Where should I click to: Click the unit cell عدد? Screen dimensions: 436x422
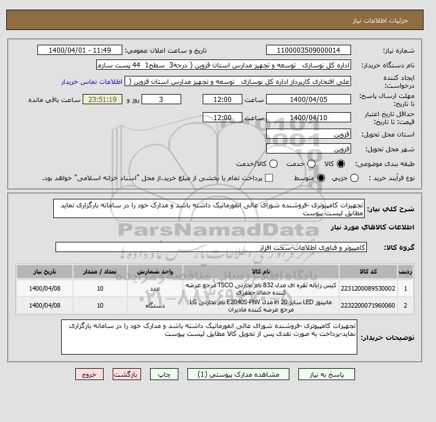click(155, 289)
